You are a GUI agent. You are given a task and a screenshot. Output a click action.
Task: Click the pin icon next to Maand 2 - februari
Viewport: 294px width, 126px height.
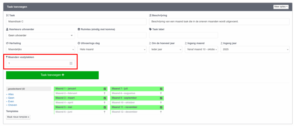tap(105, 93)
